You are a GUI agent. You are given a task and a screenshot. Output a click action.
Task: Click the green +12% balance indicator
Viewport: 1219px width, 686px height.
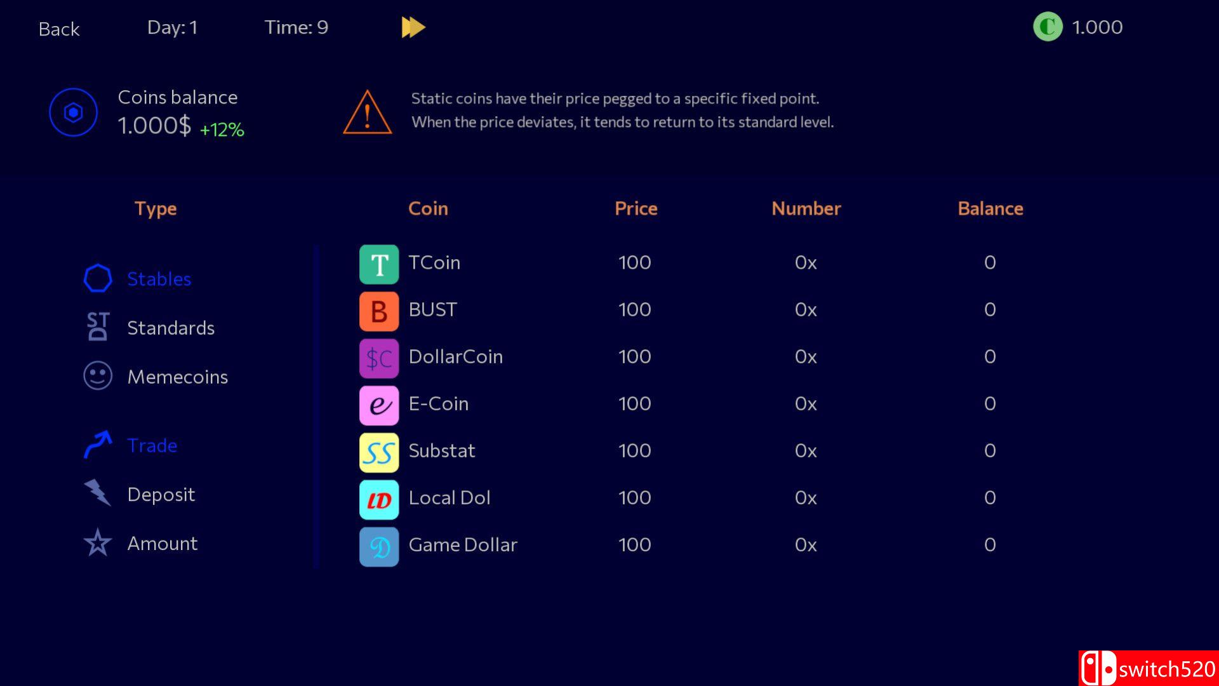click(x=222, y=130)
